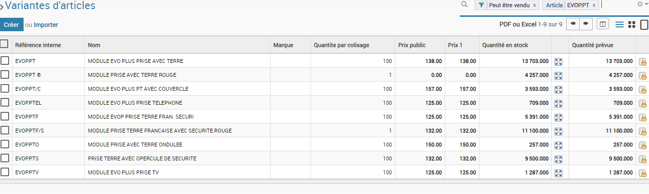Toggle the split panel view button
Viewport: 649px width, 194px height.
click(602, 24)
